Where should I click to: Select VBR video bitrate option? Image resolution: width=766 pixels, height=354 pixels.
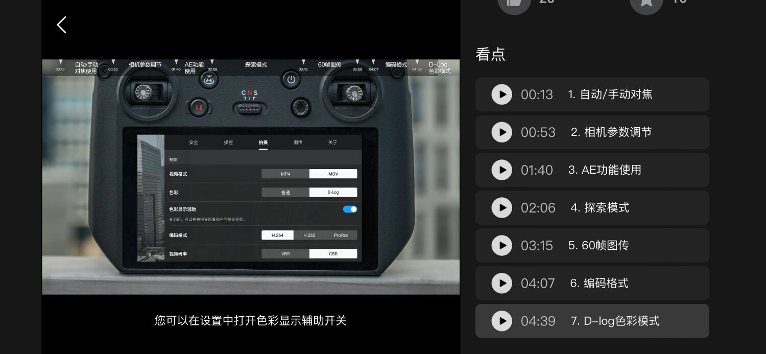(285, 254)
